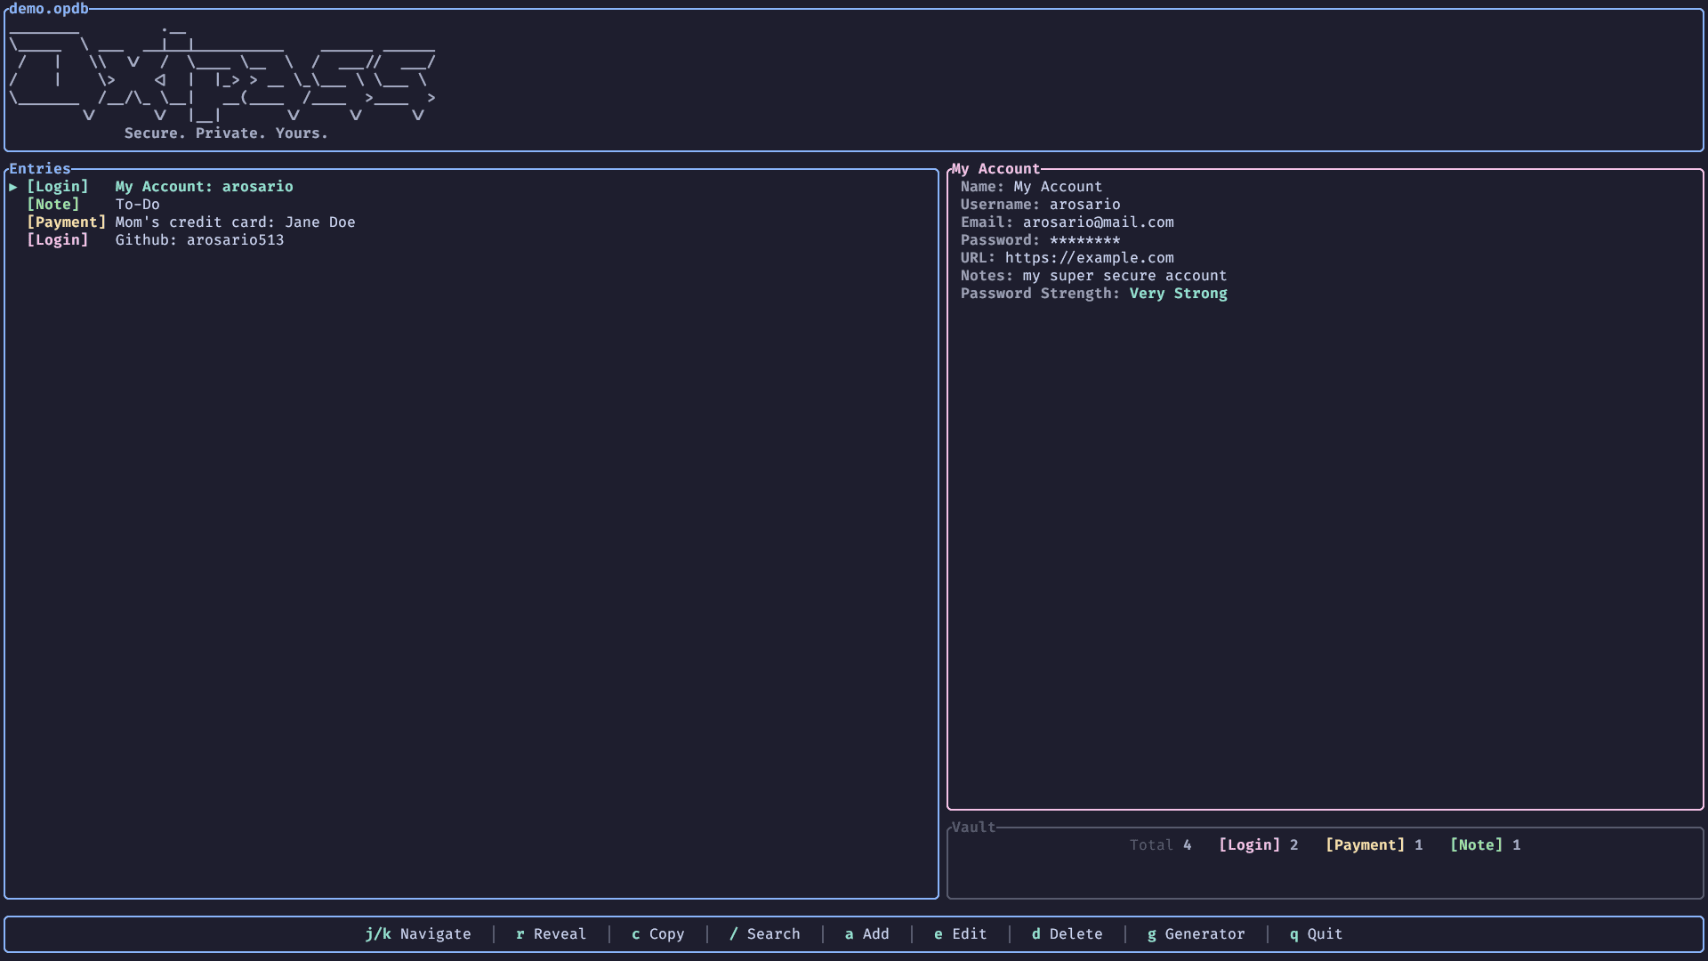The height and width of the screenshot is (961, 1708).
Task: Click the a Add shortcut
Action: click(x=867, y=934)
